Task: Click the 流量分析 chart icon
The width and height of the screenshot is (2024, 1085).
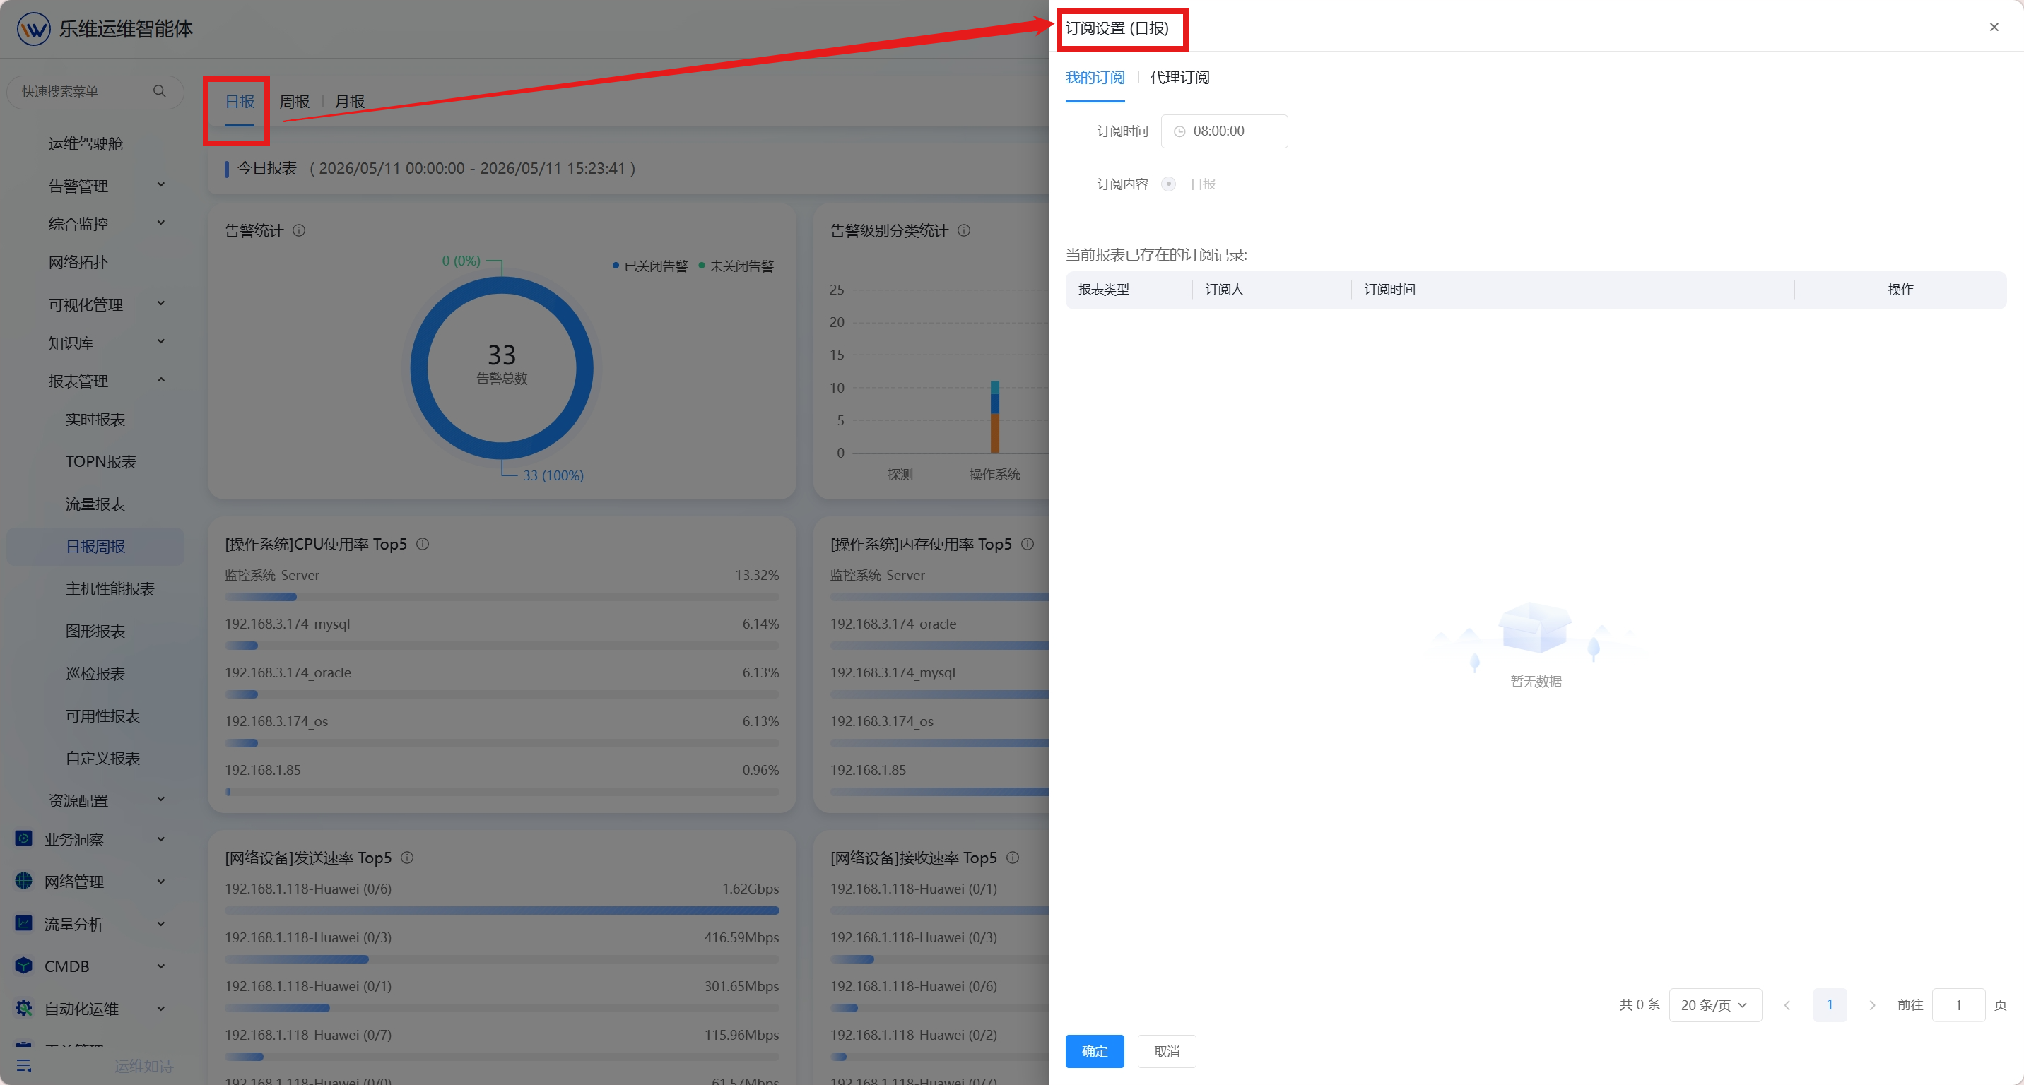Action: [23, 923]
